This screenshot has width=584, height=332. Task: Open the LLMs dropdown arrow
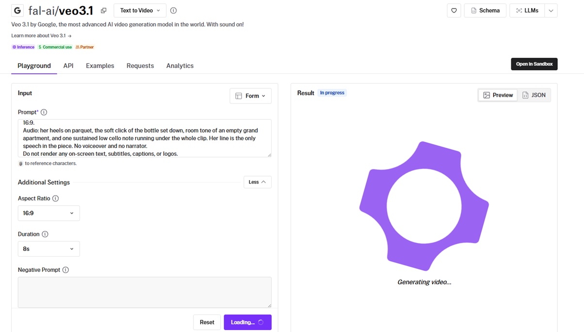click(x=551, y=11)
